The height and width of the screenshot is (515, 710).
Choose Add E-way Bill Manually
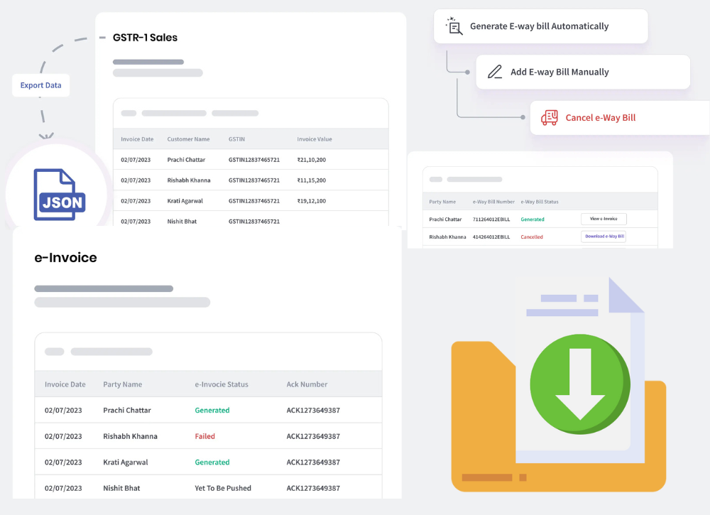(559, 72)
